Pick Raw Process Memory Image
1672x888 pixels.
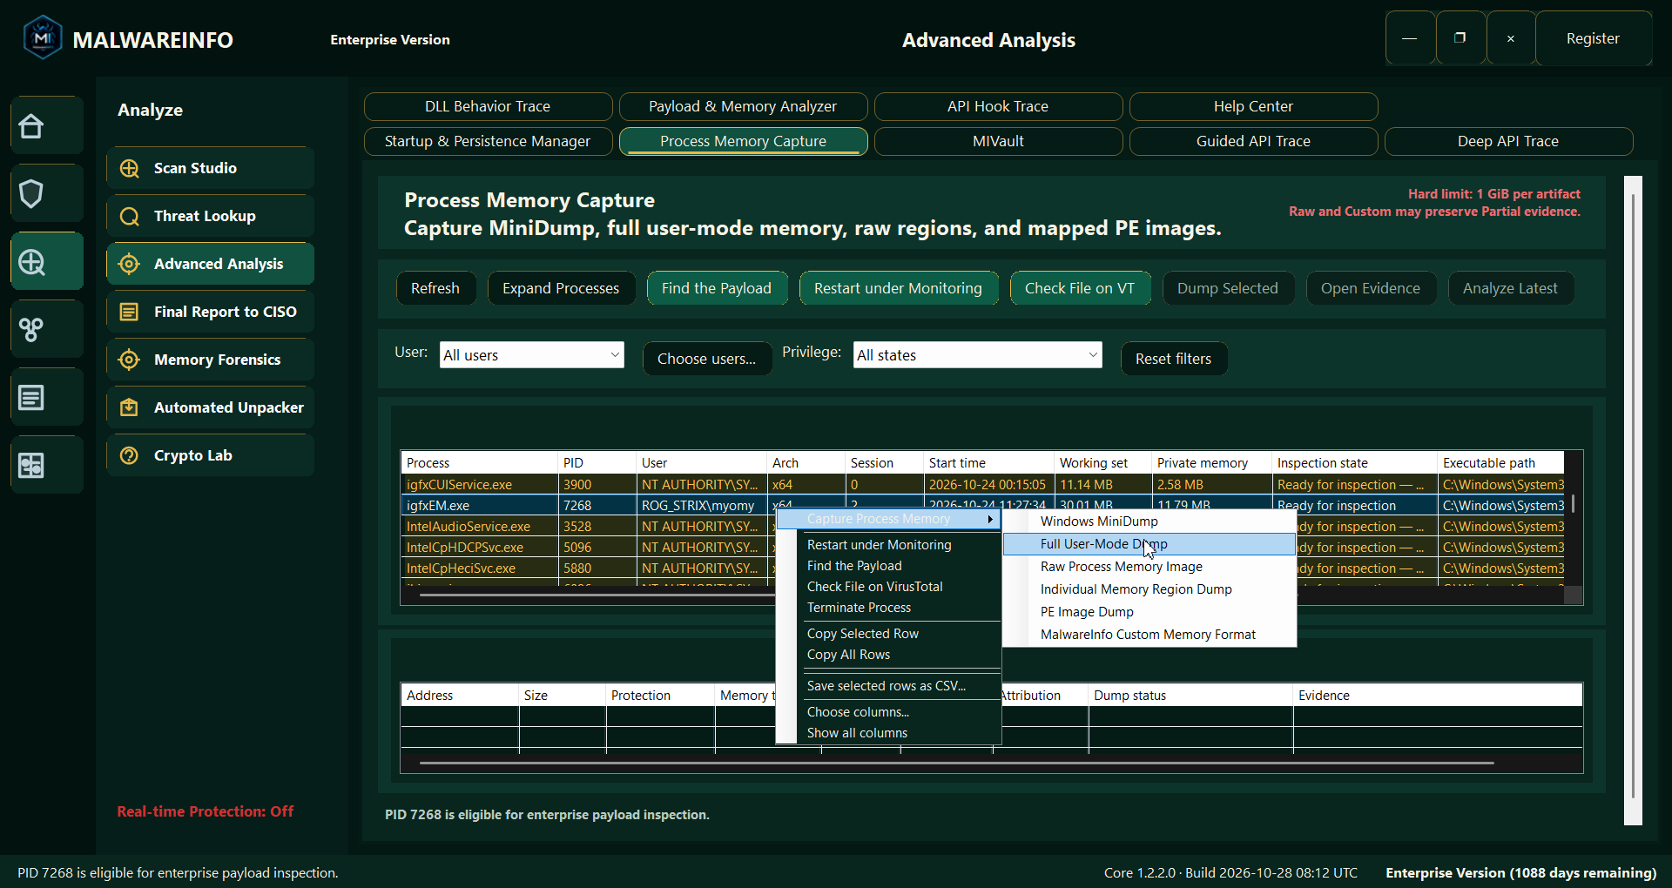click(1149, 567)
